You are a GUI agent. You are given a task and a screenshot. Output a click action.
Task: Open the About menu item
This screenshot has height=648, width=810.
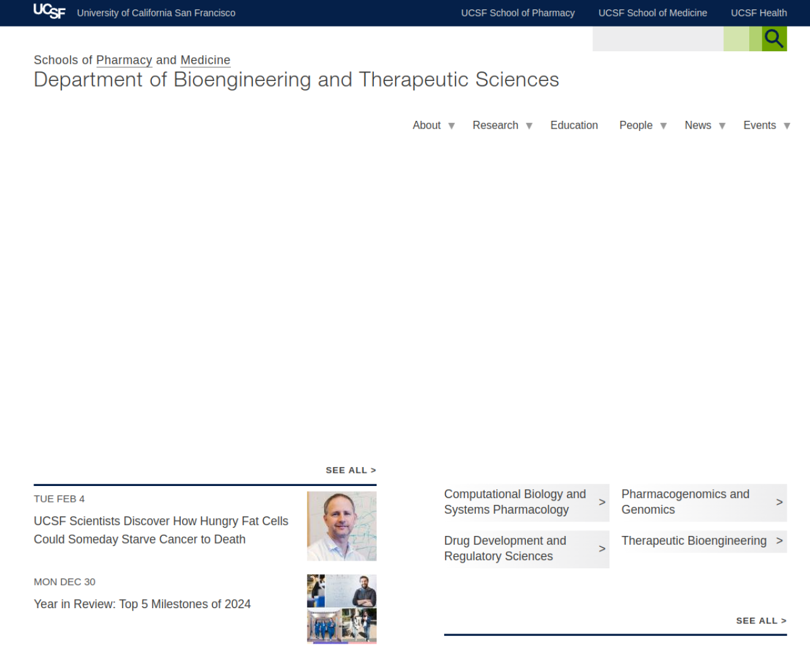(x=427, y=125)
